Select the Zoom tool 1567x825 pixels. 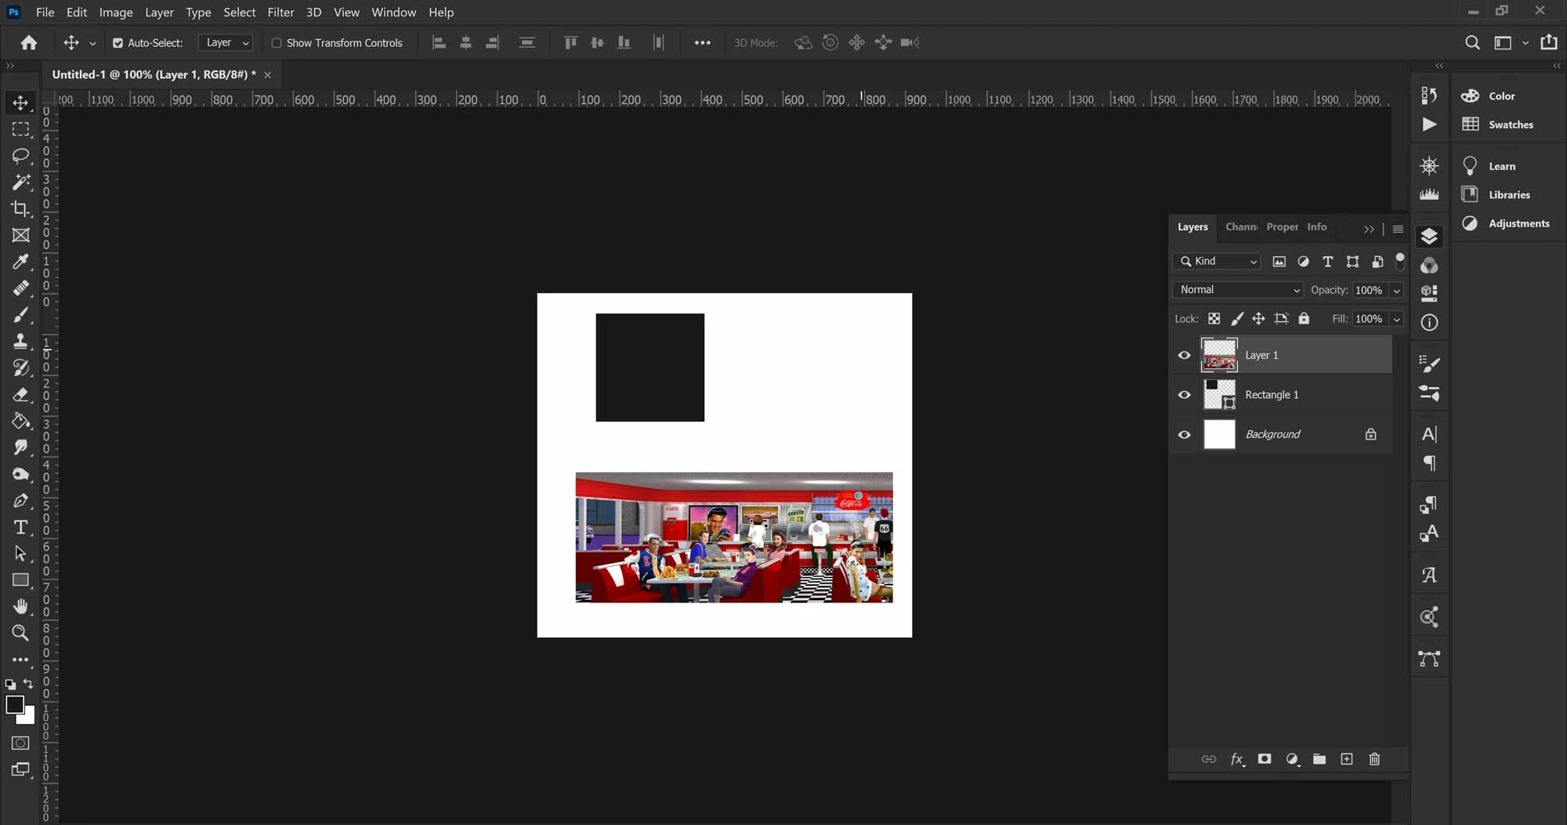point(21,633)
